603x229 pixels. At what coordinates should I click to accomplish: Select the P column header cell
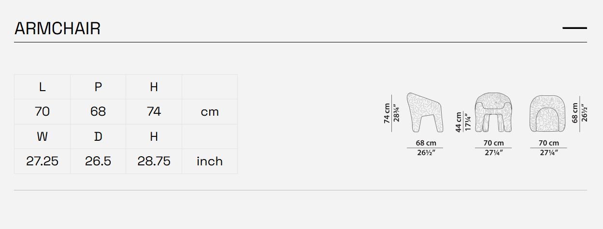pos(98,87)
